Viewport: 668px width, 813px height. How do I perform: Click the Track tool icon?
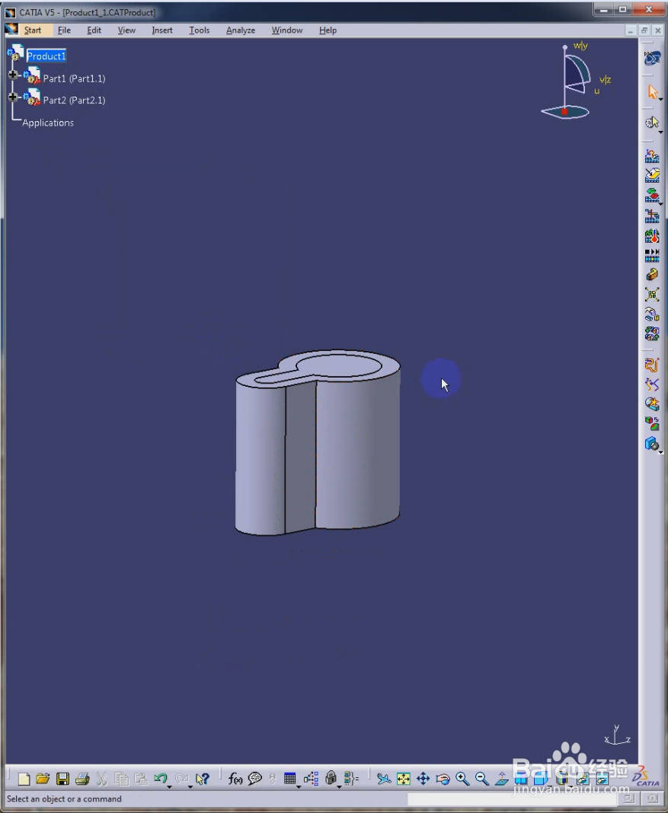pos(652,155)
